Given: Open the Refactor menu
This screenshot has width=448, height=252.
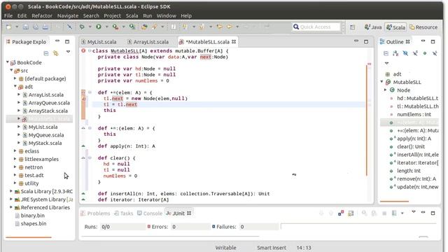Looking at the screenshot, I should 42,15.
